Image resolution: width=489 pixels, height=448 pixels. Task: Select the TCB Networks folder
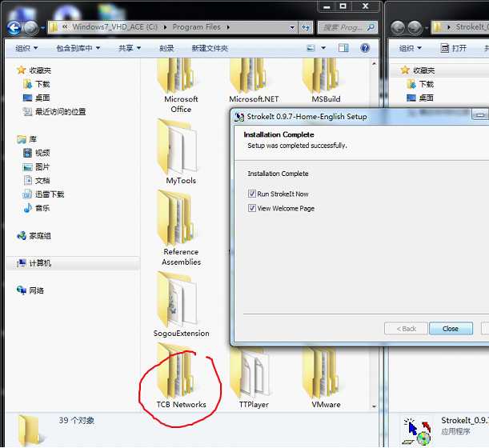point(181,376)
